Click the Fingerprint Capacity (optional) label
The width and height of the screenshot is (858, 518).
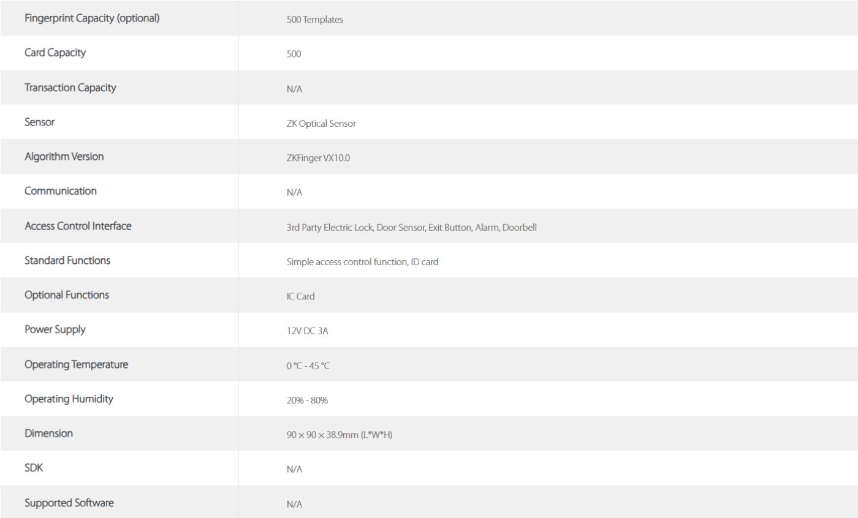click(92, 18)
